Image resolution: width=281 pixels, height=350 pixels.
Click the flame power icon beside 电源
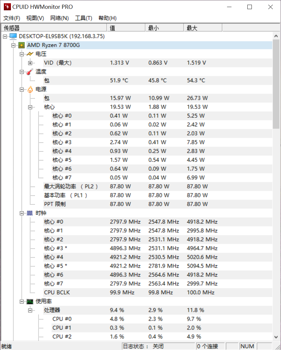(30, 89)
